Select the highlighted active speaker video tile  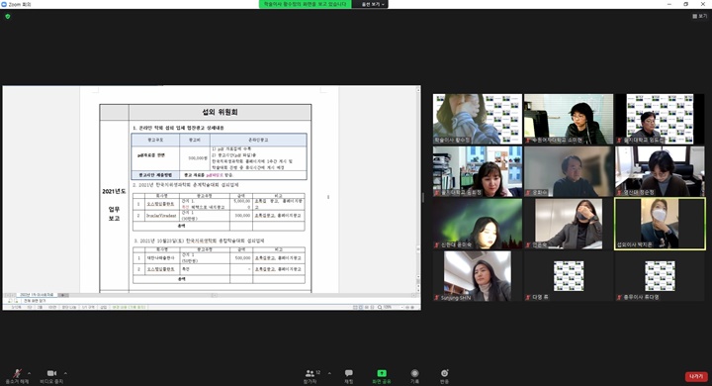(660, 224)
